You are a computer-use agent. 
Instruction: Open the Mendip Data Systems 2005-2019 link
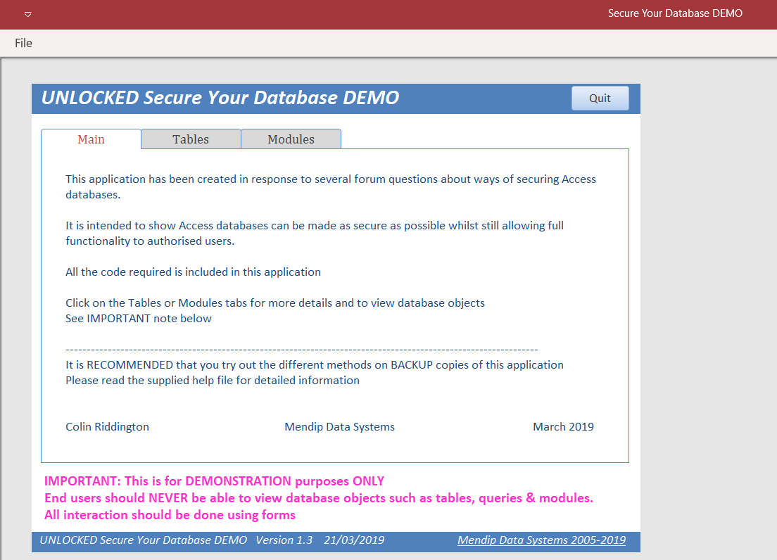click(541, 540)
